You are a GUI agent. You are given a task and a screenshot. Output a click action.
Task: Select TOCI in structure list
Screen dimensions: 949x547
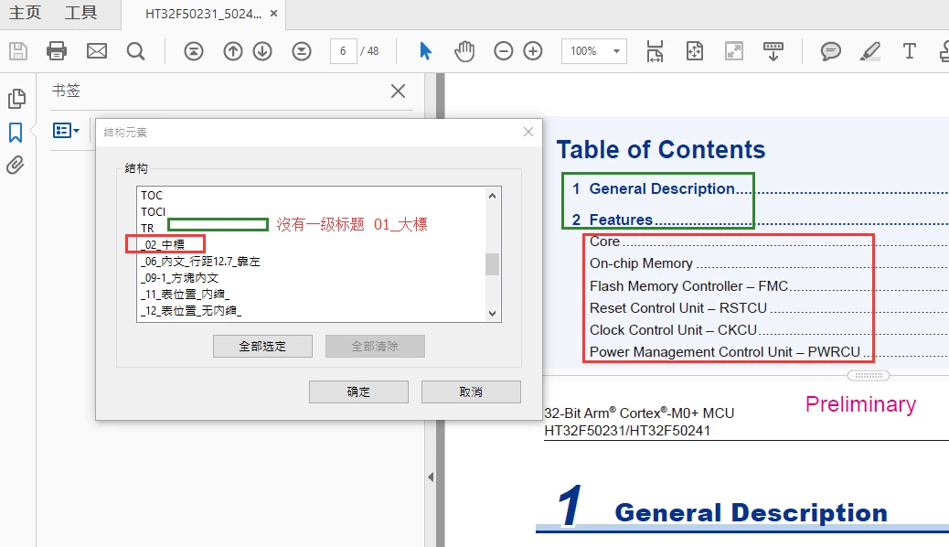tap(153, 211)
